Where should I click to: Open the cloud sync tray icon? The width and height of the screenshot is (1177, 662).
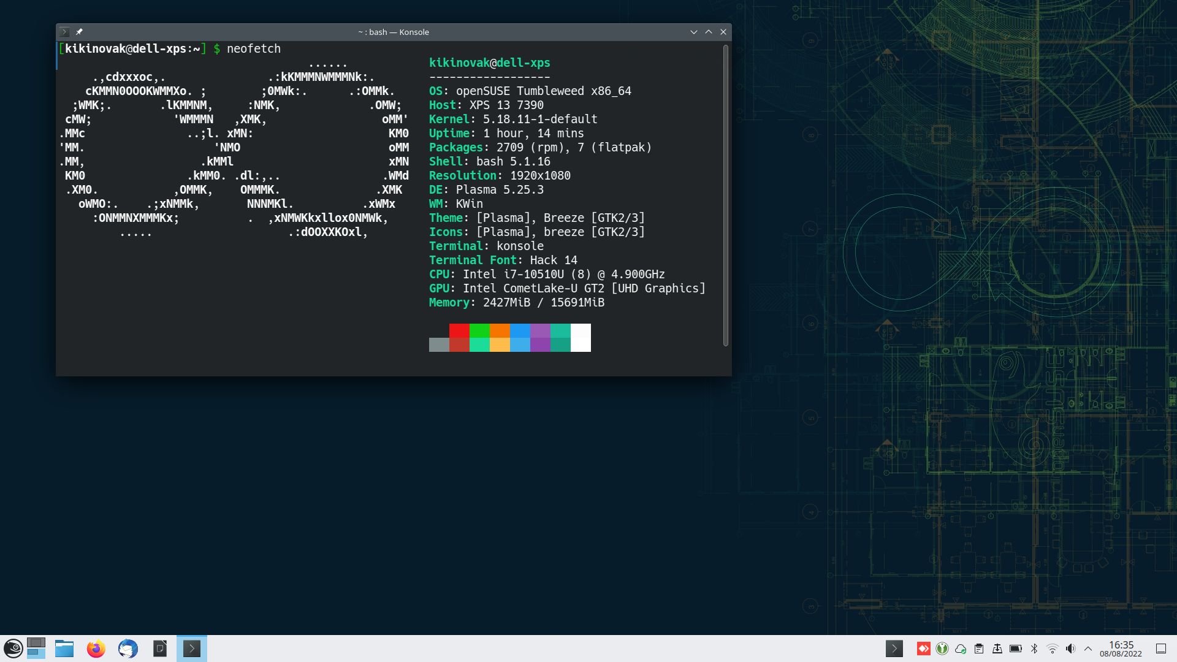click(961, 649)
